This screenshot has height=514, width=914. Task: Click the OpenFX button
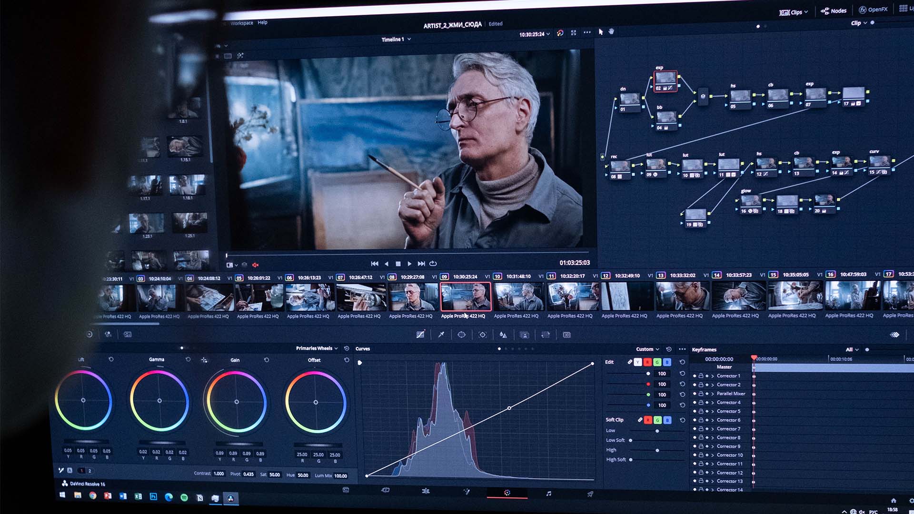(x=873, y=10)
